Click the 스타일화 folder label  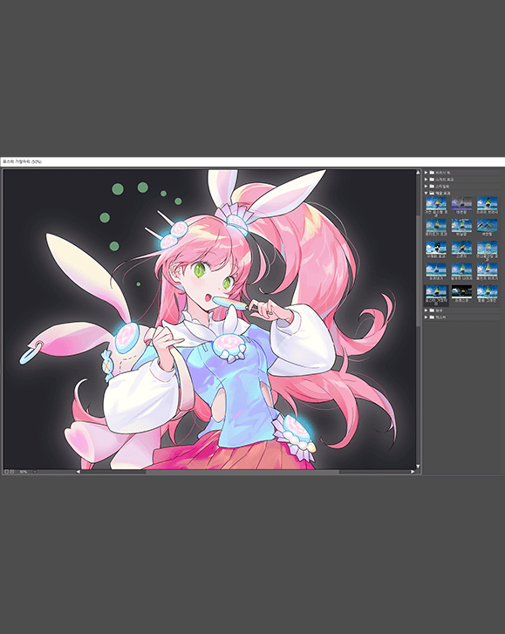(x=442, y=186)
